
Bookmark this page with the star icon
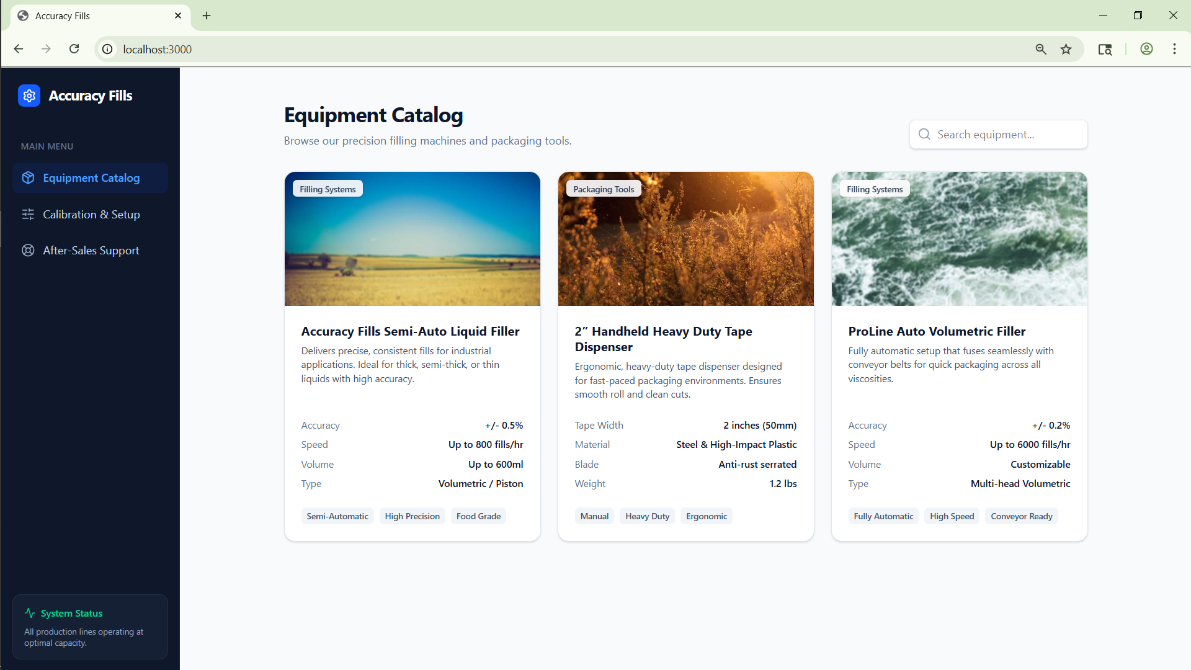(x=1066, y=49)
